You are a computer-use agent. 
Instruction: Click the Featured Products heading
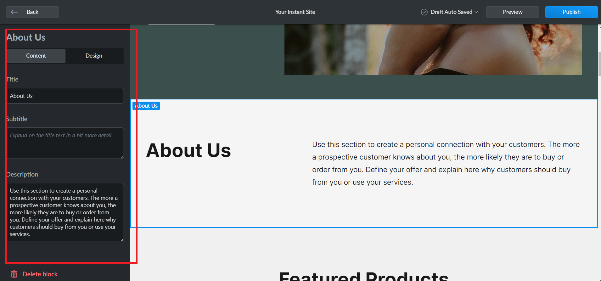pyautogui.click(x=364, y=276)
